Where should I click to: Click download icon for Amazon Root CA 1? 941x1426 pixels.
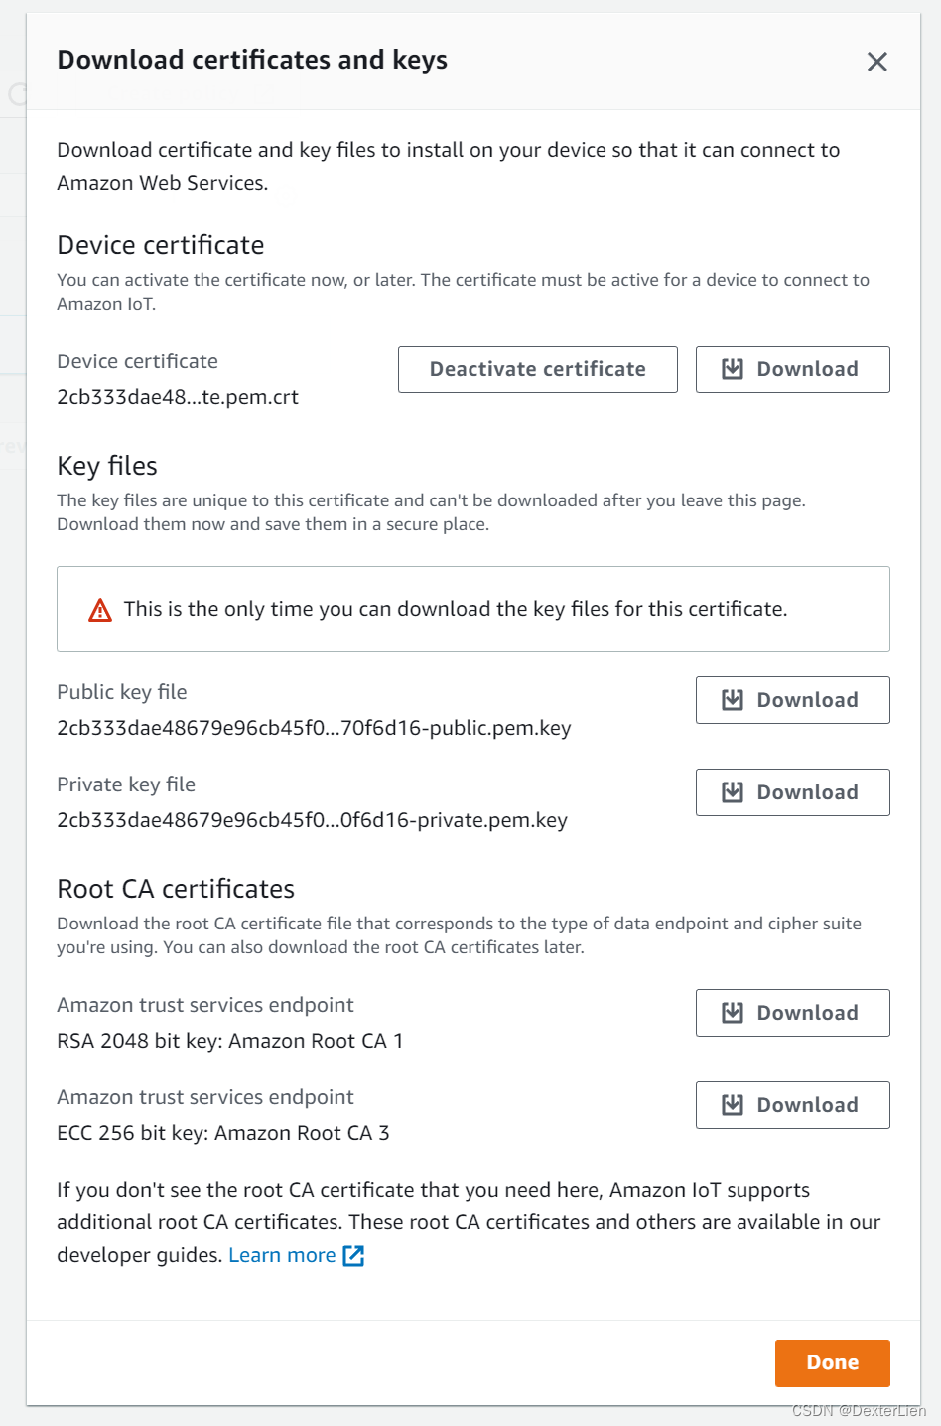(x=733, y=1013)
